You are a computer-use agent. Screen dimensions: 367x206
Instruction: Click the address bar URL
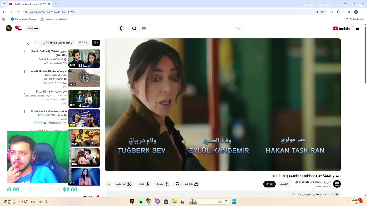coord(53,12)
